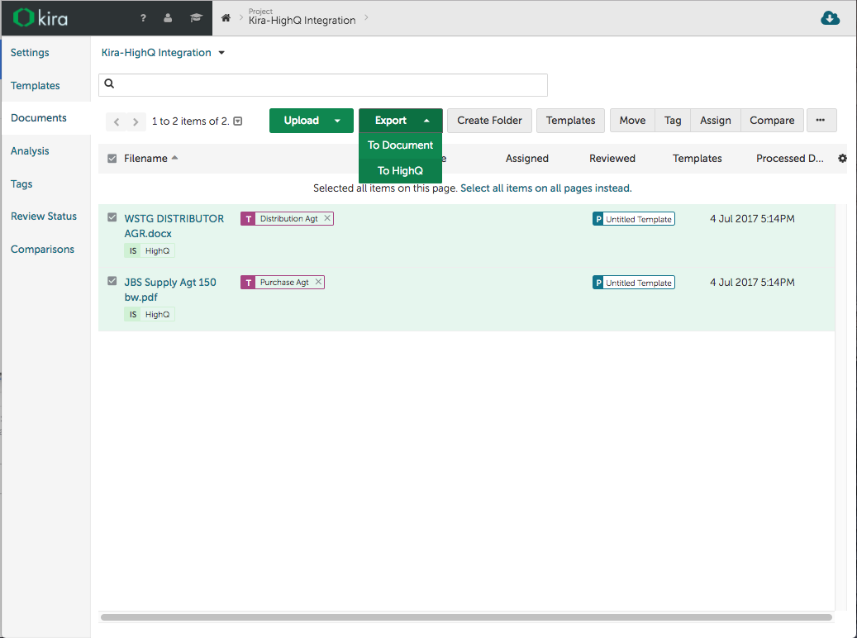
Task: Open items-per-page dropdown next to count
Action: (238, 121)
